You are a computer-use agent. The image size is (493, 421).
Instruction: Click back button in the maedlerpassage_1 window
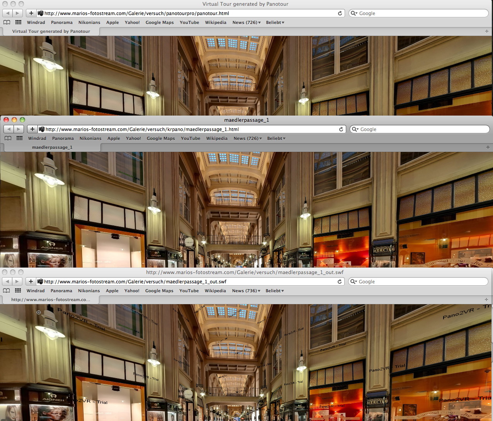pos(8,129)
